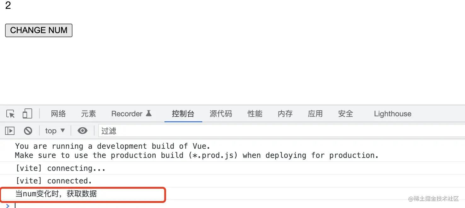Open the top JavaScript context dropdown
The width and height of the screenshot is (465, 208).
pos(55,131)
